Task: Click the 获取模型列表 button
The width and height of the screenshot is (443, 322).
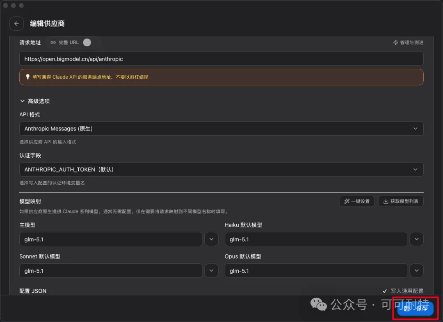Action: pyautogui.click(x=401, y=201)
